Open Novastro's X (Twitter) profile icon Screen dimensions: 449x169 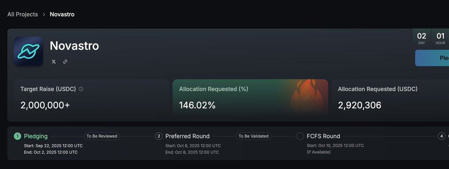pos(54,61)
